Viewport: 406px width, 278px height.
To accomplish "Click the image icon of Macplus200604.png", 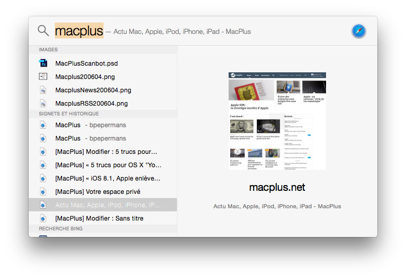I will point(43,76).
